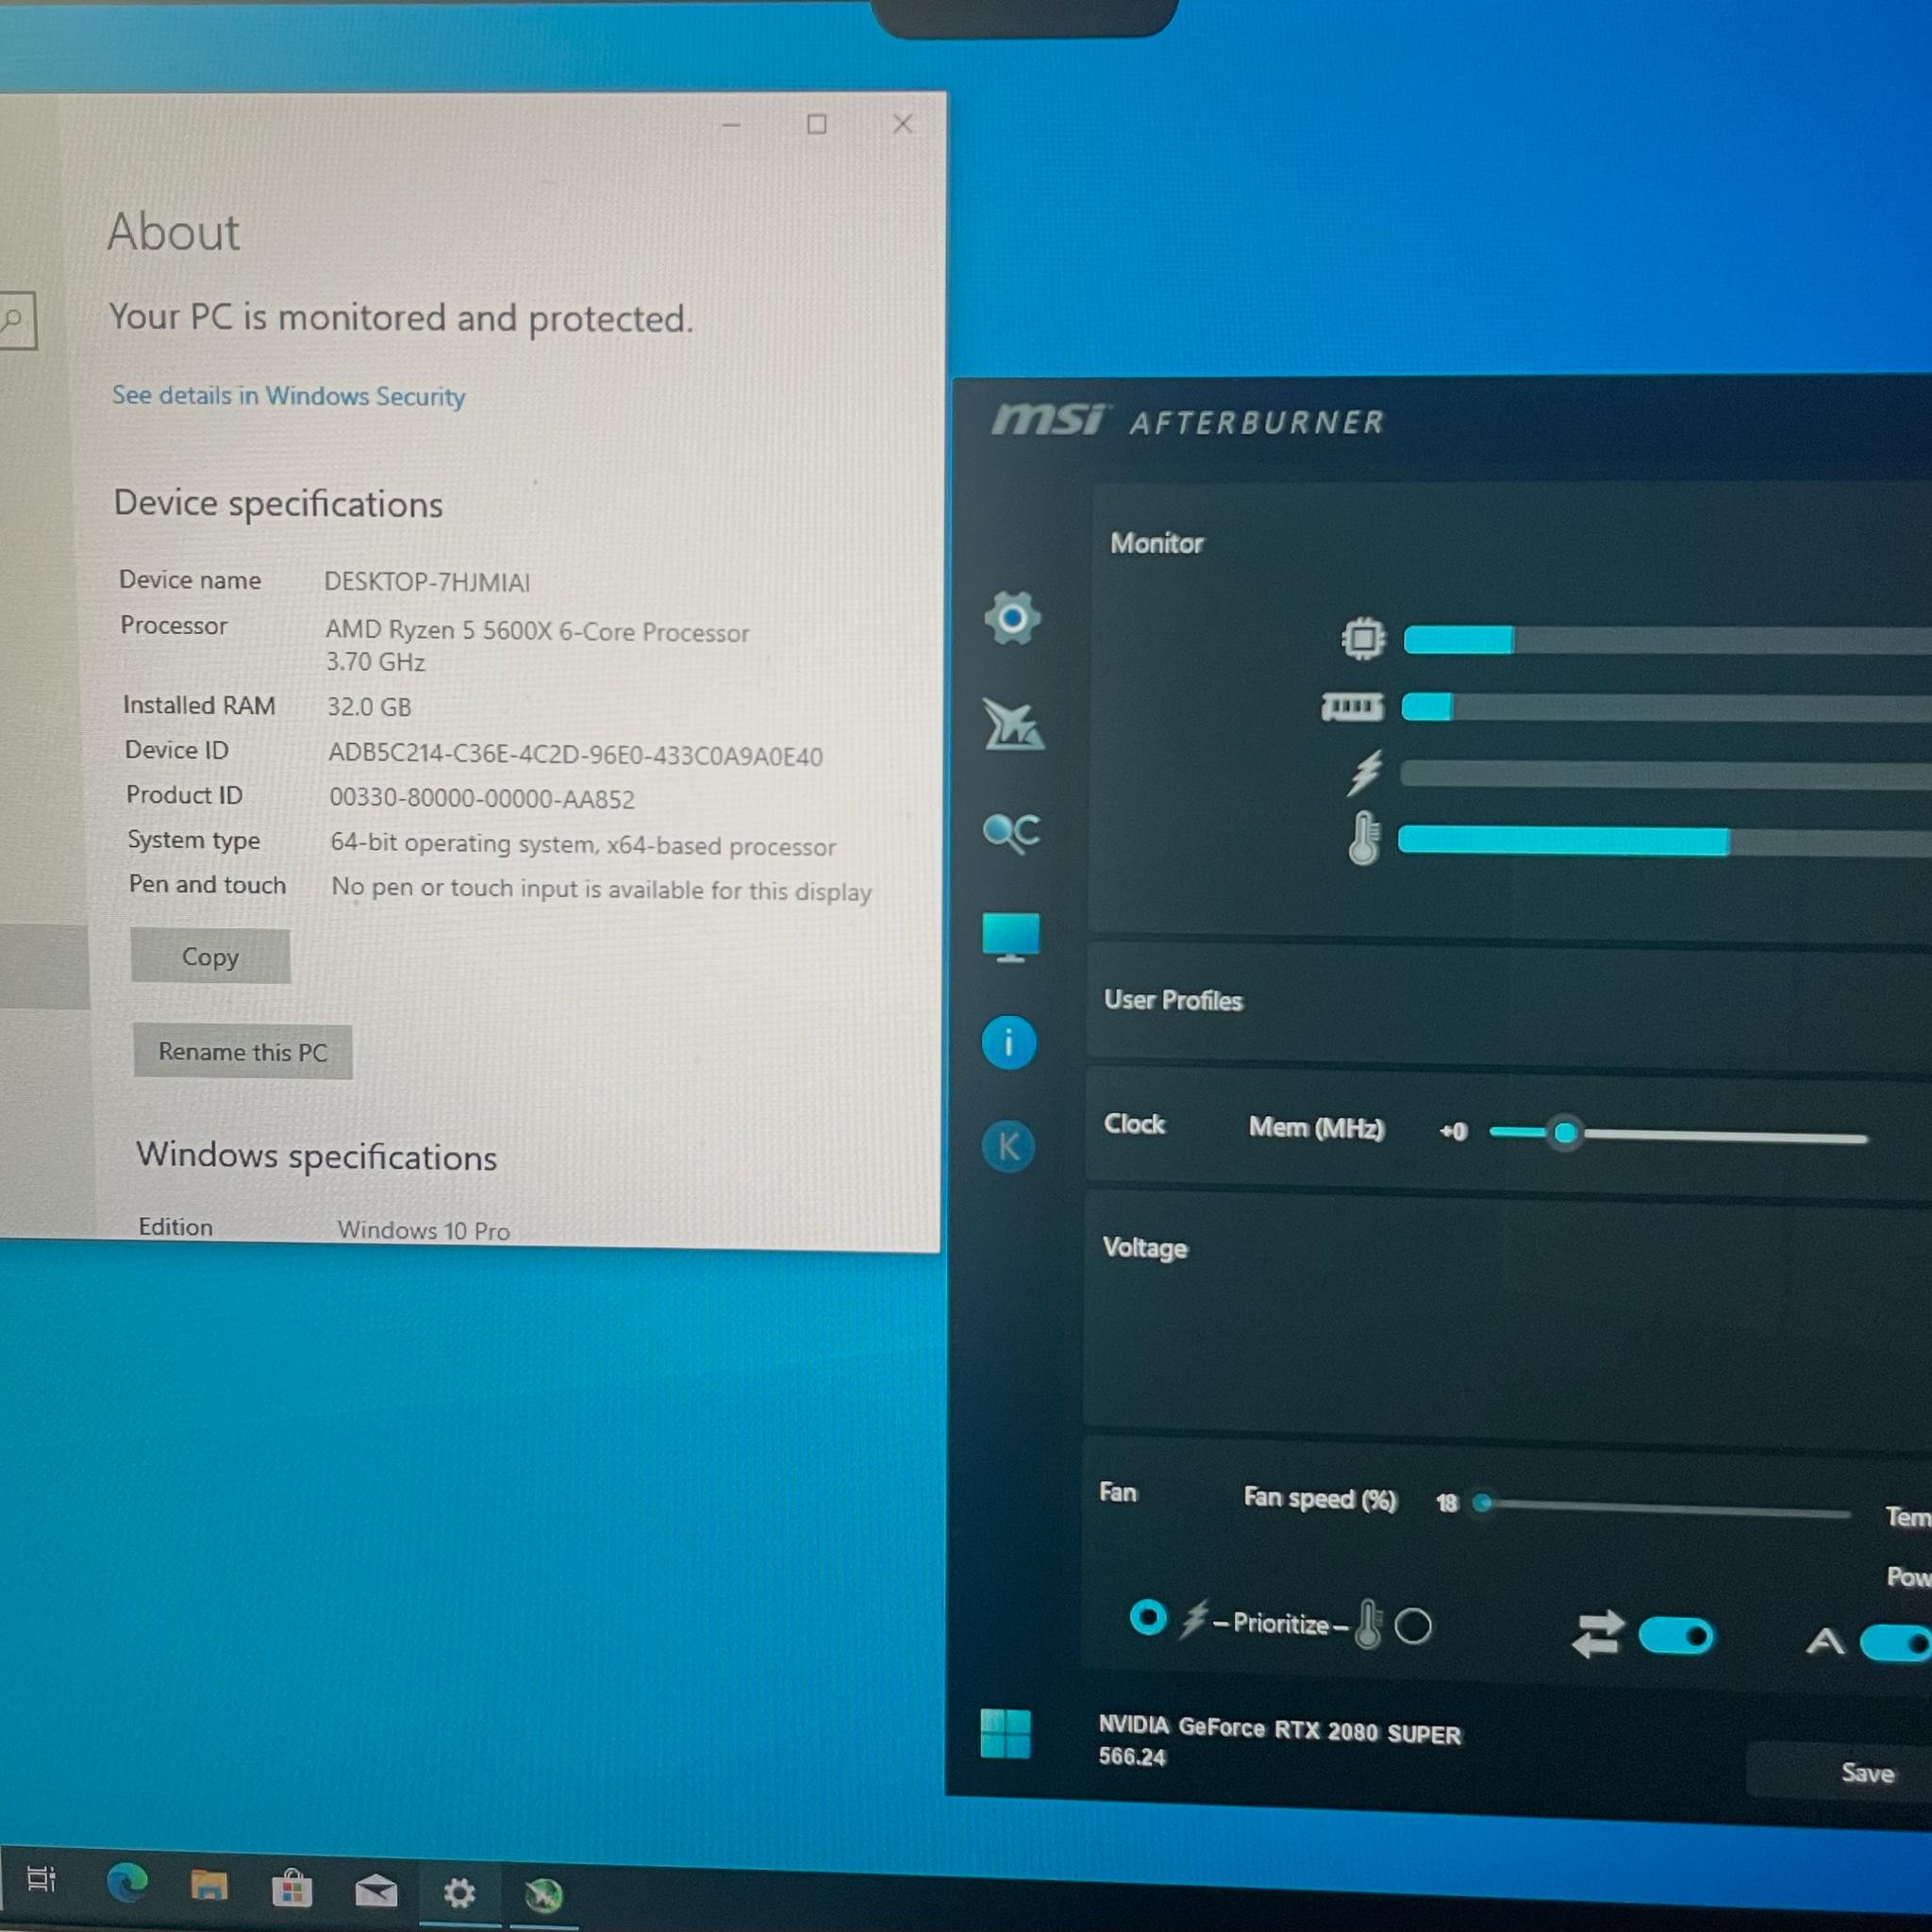Click the Save button in Afterburner
1932x1932 pixels.
coord(1867,1773)
